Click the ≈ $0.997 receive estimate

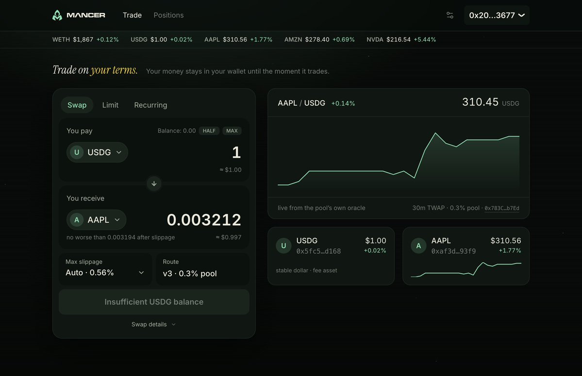pos(229,237)
